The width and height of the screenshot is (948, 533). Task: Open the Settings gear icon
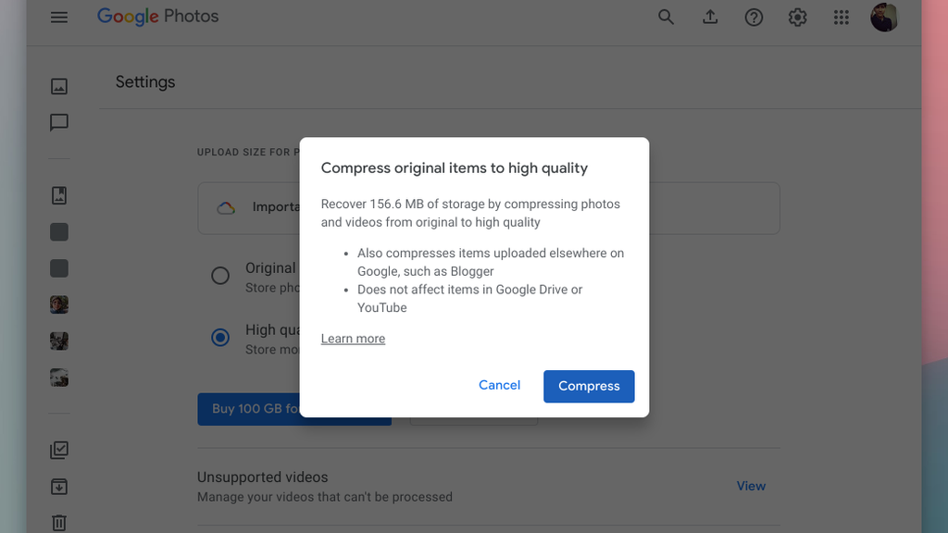[x=797, y=17]
